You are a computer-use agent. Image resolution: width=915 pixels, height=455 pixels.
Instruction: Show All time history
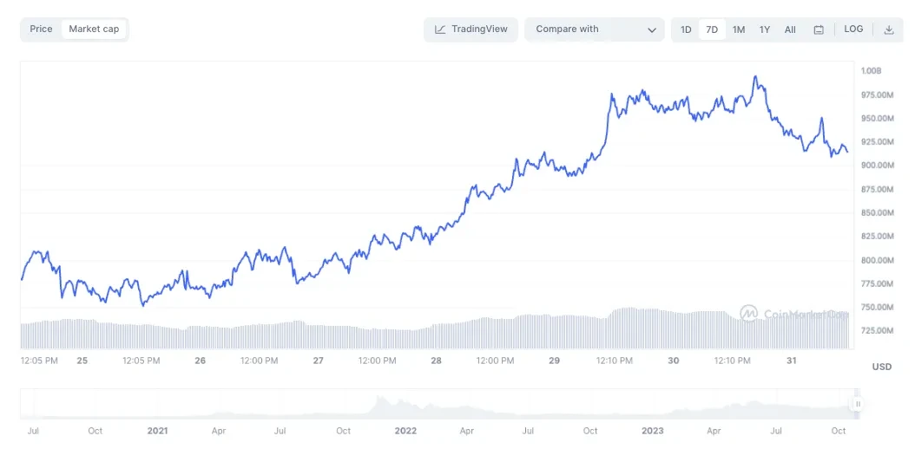790,29
